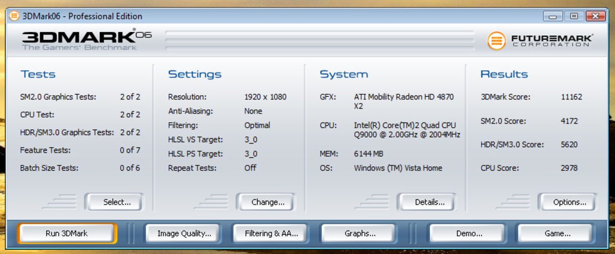Viewport: 615px width, 254px height.
Task: Click the SM2.0 Graphics Tests label
Action: coord(58,97)
